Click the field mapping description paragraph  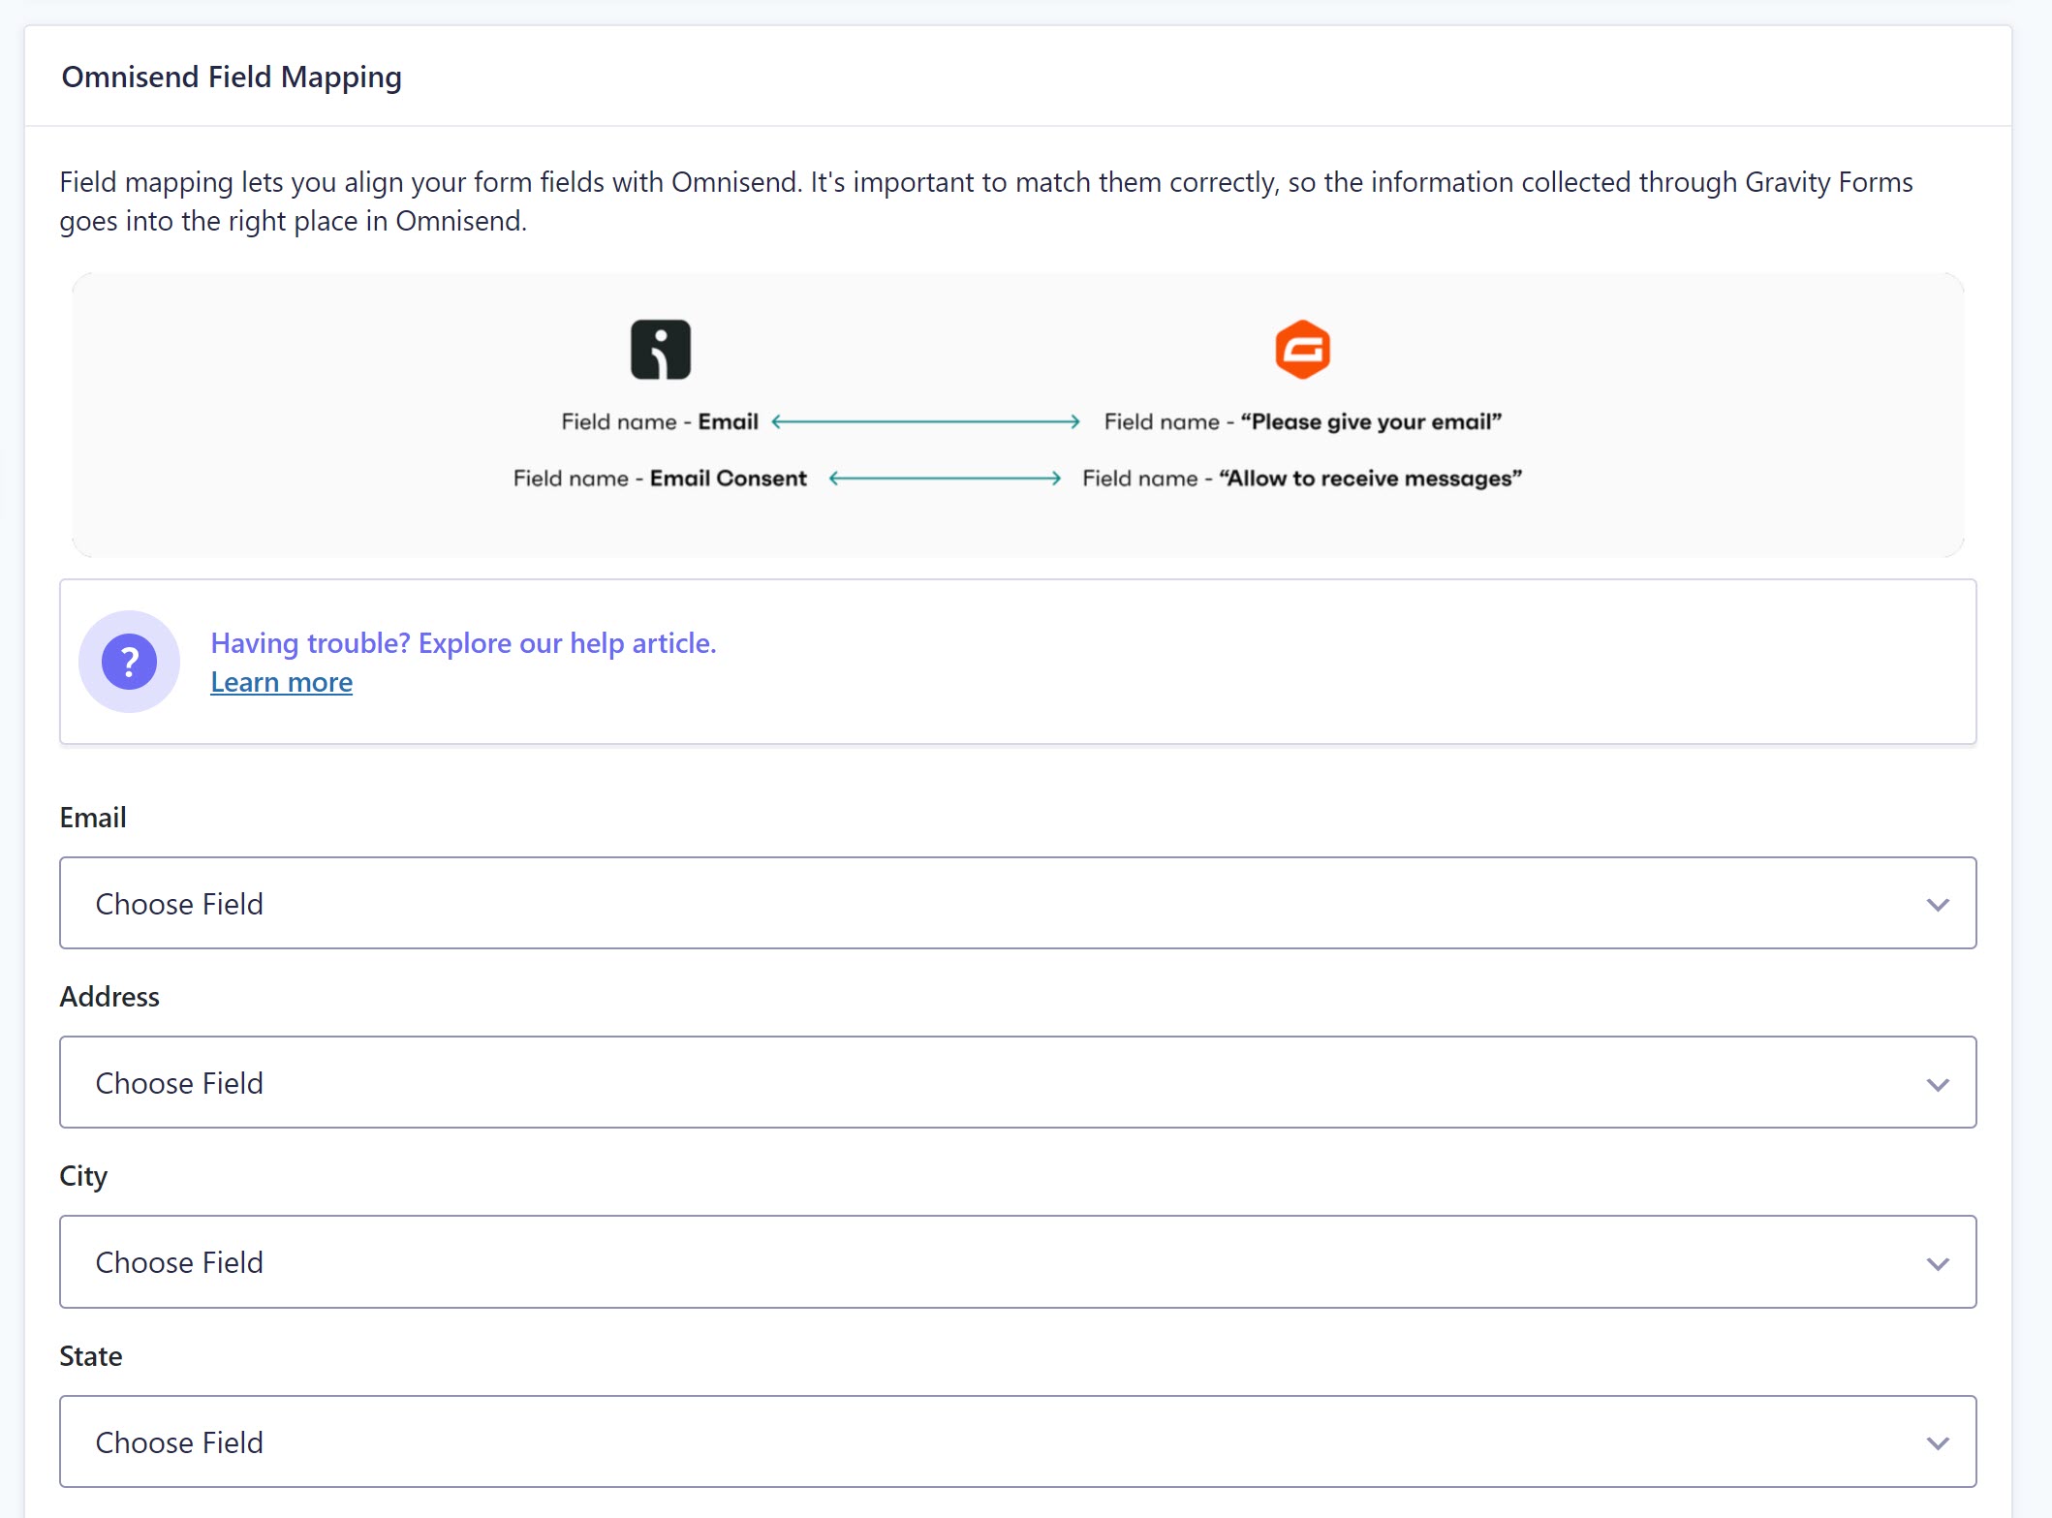(986, 201)
